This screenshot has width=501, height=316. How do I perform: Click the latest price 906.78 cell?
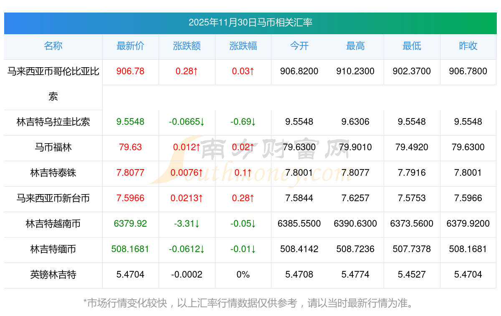(x=130, y=71)
